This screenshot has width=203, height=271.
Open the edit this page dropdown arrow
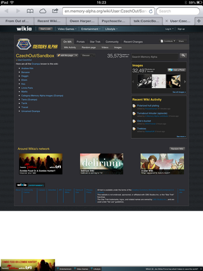pos(76,55)
